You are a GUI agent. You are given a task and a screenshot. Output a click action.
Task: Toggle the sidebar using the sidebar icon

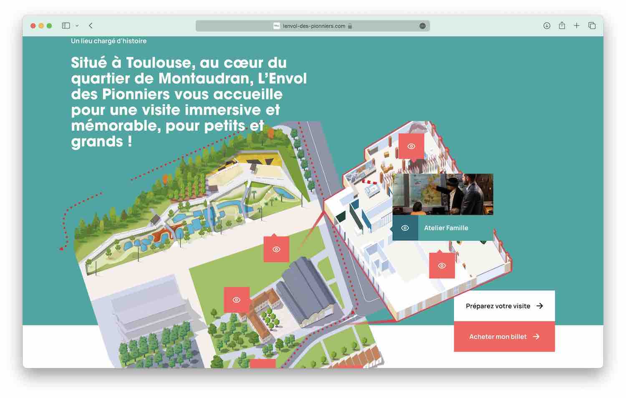point(66,25)
